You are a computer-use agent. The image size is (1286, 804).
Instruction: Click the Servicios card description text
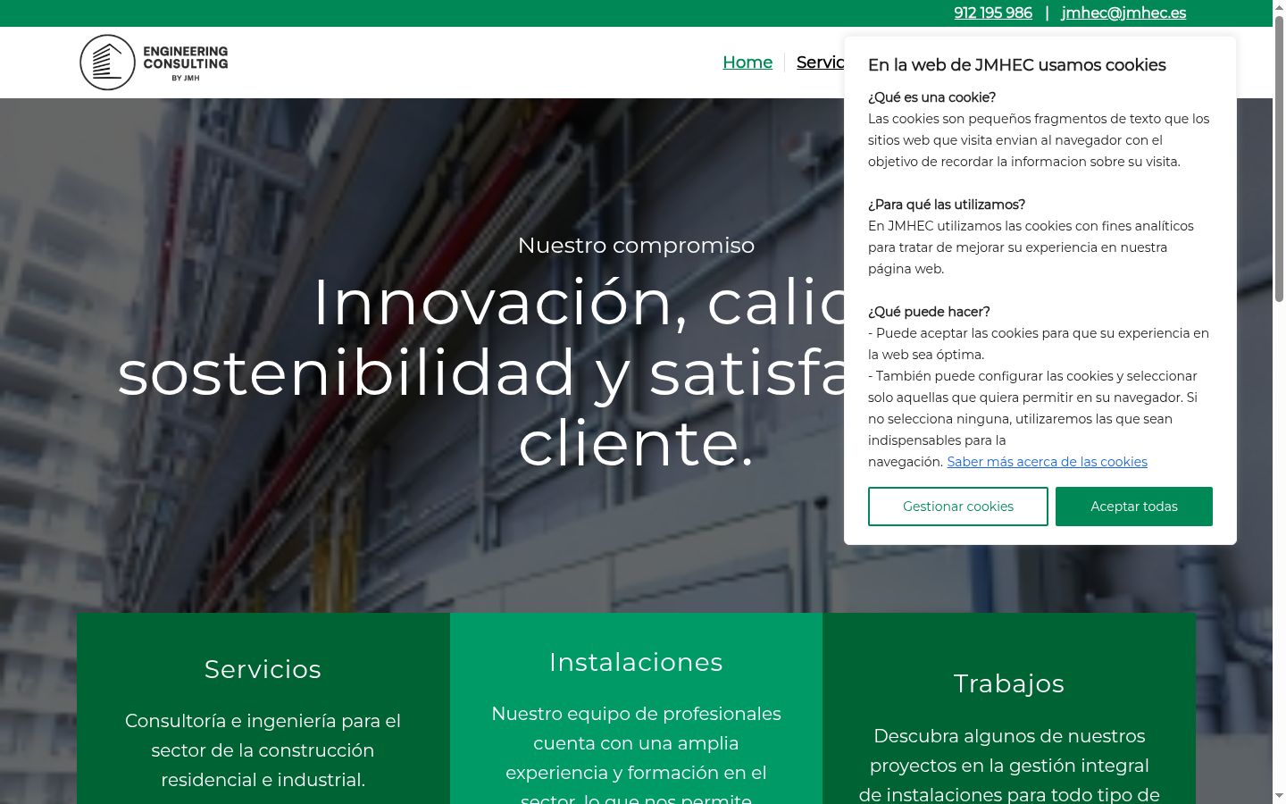[x=263, y=750]
